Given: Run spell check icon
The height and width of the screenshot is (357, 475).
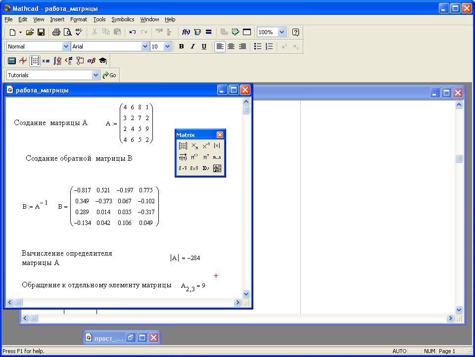Looking at the screenshot, I should tap(79, 32).
